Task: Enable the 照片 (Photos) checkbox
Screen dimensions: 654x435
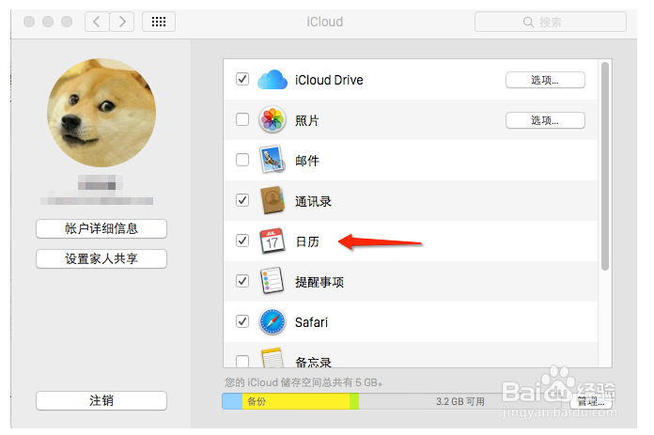Action: click(242, 119)
